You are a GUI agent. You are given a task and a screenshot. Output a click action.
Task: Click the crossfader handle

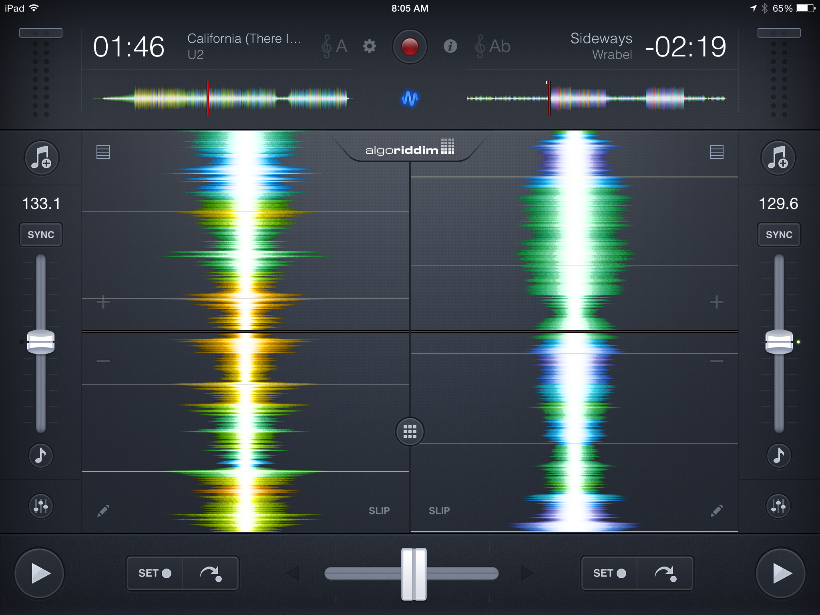pyautogui.click(x=414, y=574)
